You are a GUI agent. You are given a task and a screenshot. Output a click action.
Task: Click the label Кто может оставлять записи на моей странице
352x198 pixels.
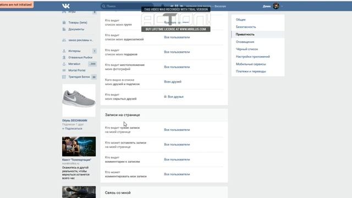[125, 145]
